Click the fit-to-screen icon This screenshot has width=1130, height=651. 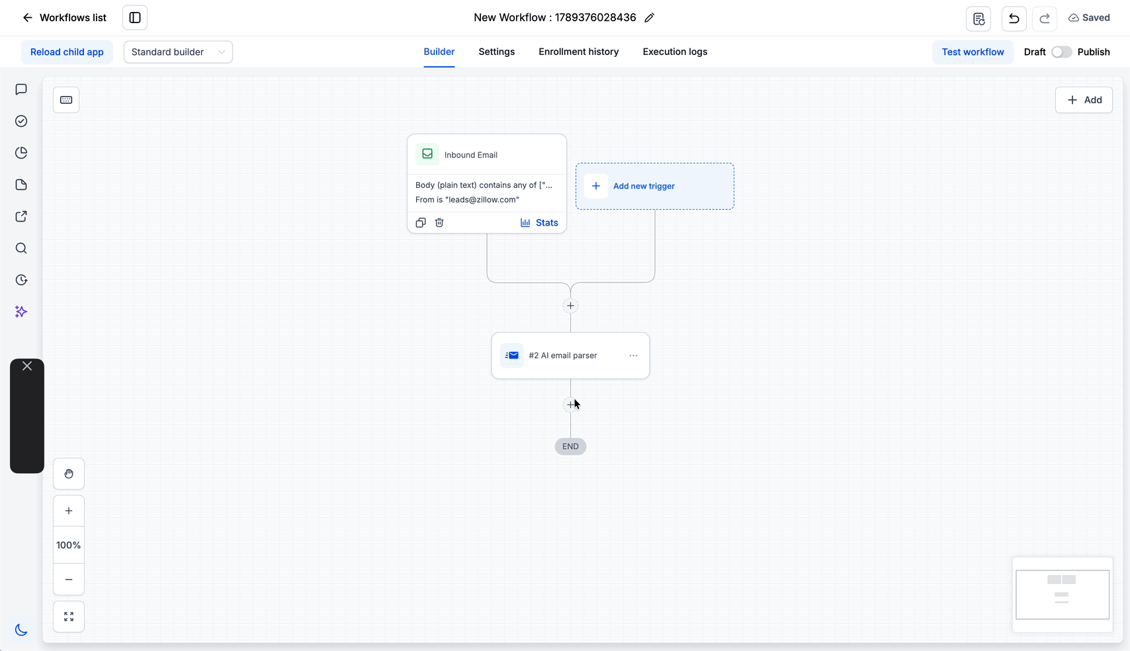(69, 617)
